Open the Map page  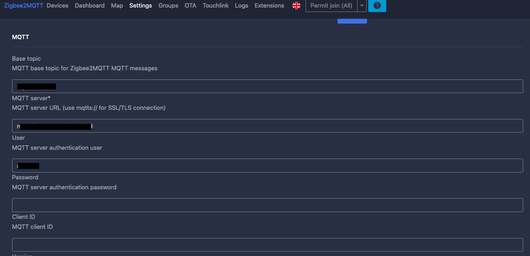tap(117, 6)
